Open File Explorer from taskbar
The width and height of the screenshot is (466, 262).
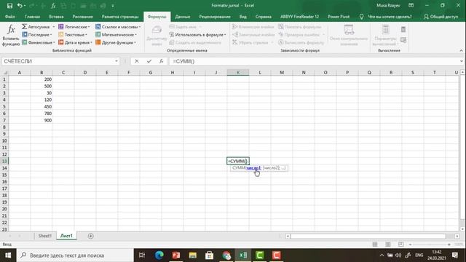192,255
